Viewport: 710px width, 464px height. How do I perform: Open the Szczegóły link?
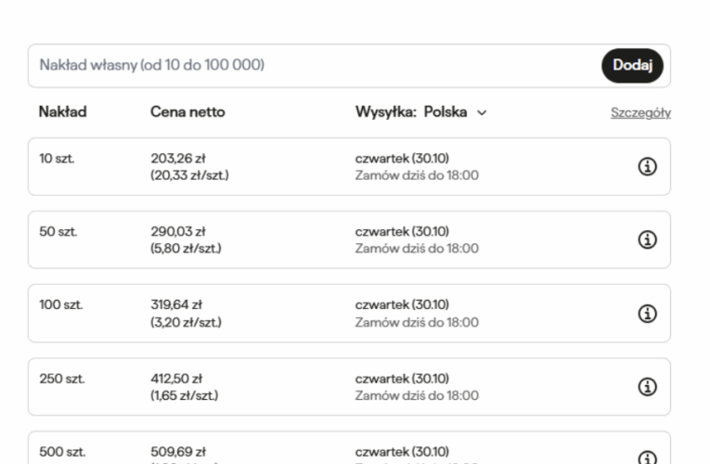tap(639, 112)
